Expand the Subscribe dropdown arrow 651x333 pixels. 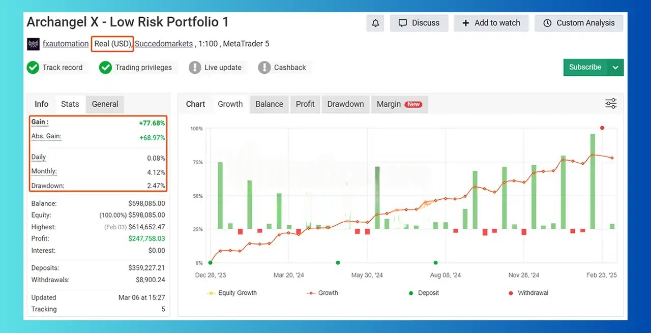pos(616,68)
